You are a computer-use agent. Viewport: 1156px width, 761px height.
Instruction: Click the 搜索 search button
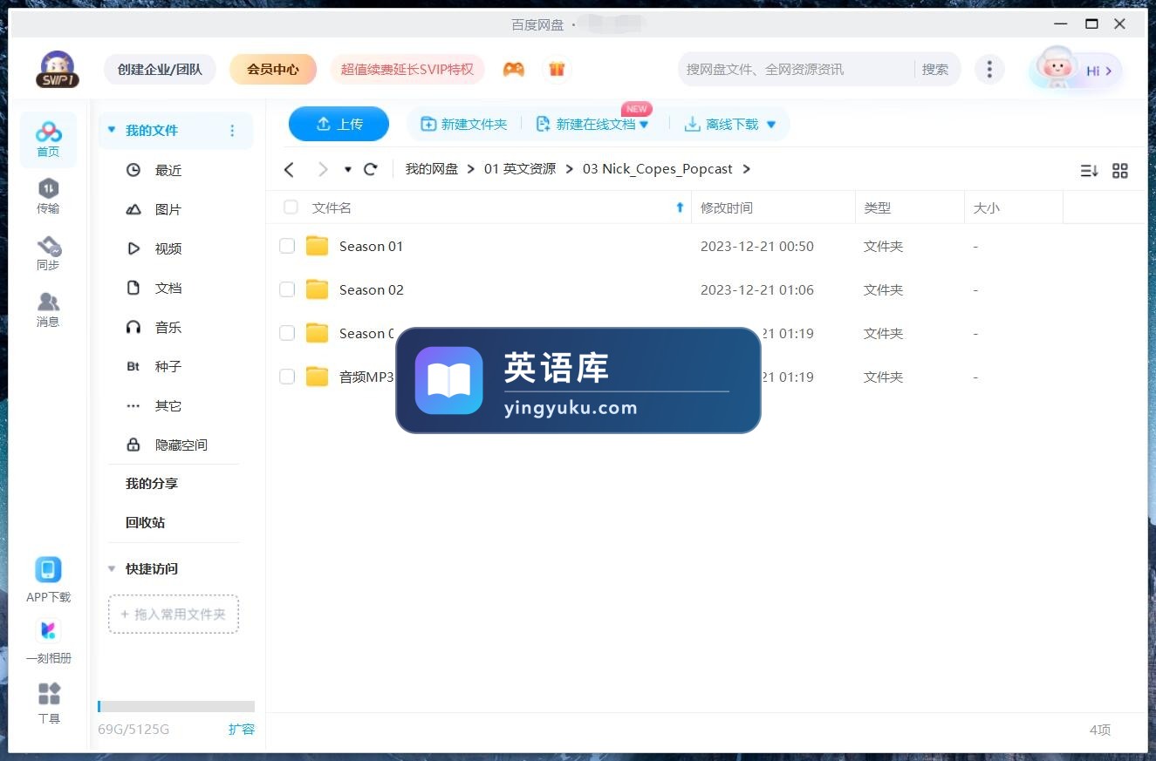935,69
